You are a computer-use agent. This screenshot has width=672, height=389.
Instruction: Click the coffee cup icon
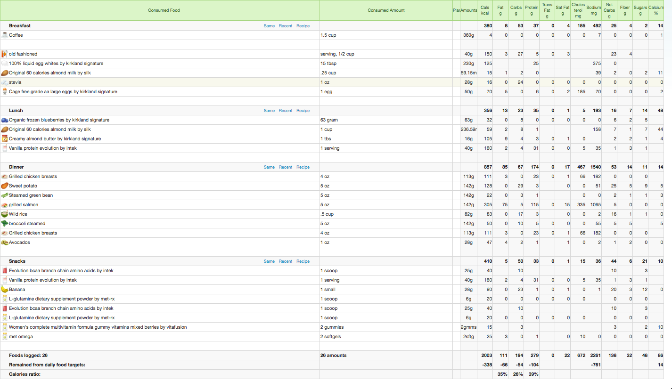[x=5, y=35]
